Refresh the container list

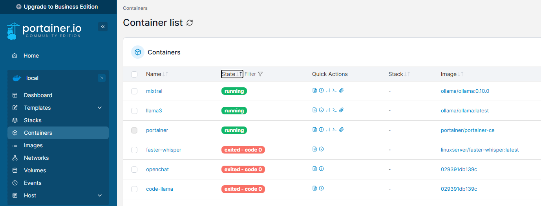pos(190,23)
